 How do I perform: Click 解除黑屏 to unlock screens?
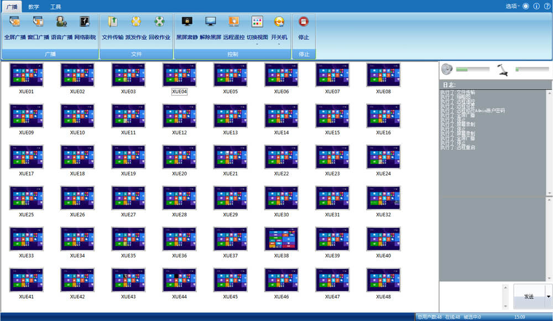(x=211, y=27)
